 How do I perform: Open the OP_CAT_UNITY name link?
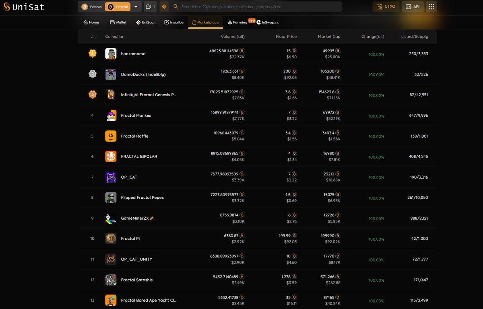(x=136, y=259)
